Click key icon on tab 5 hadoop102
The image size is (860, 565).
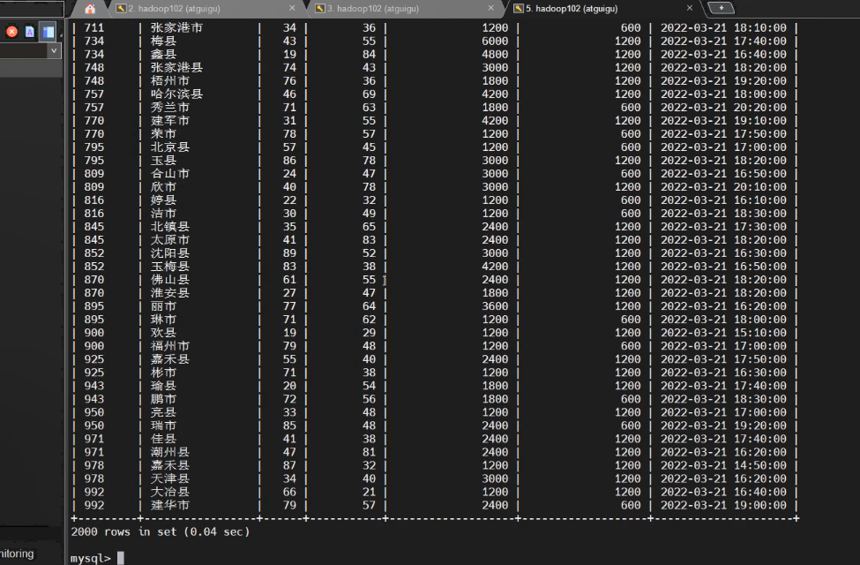[519, 8]
